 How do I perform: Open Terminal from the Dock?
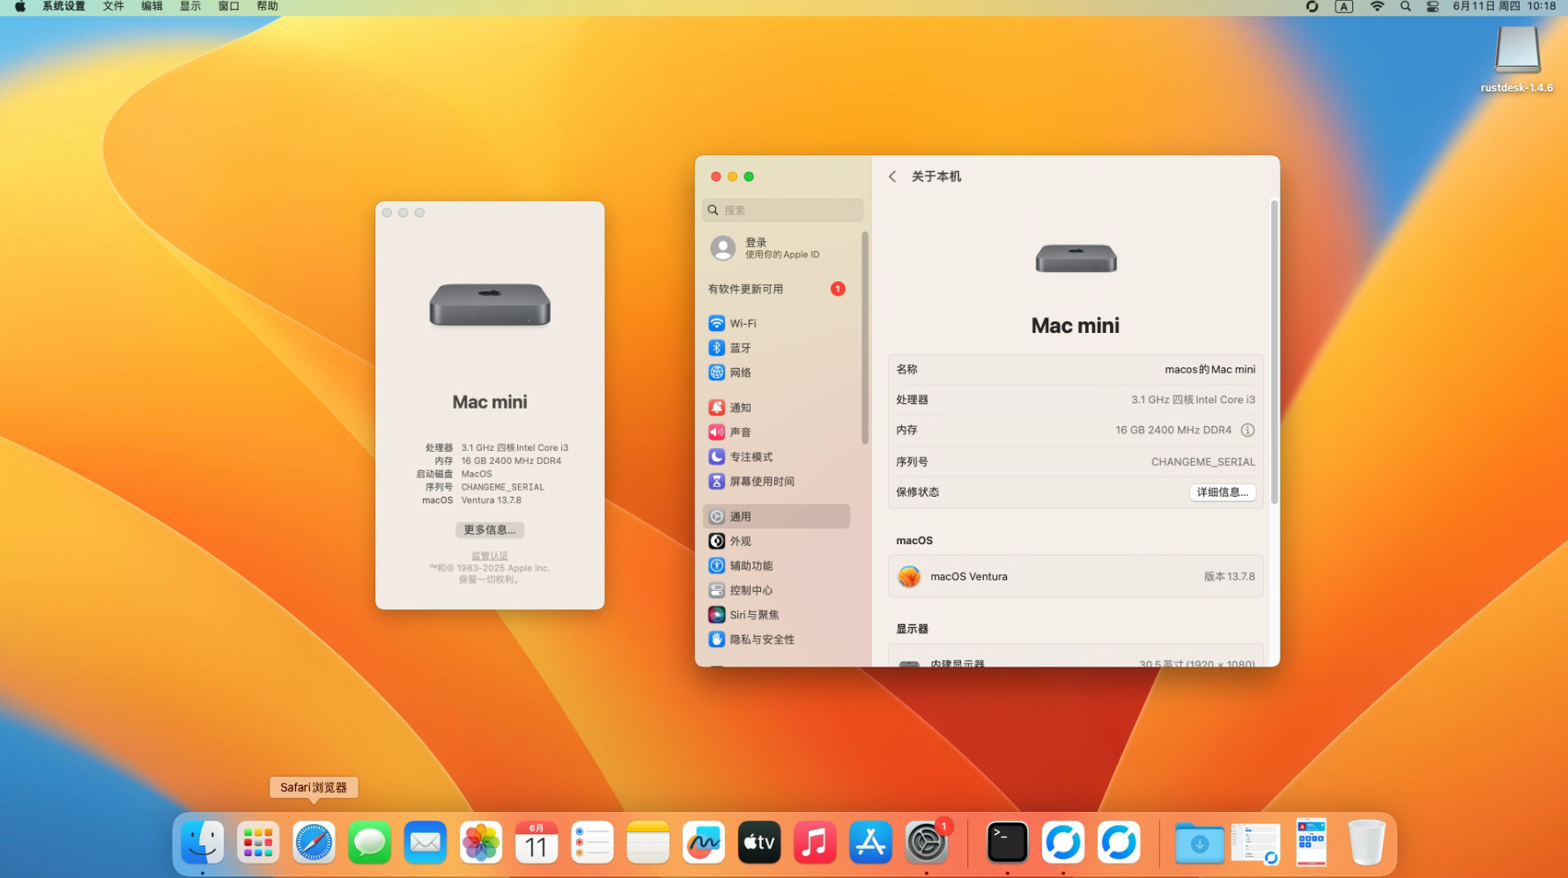1007,843
